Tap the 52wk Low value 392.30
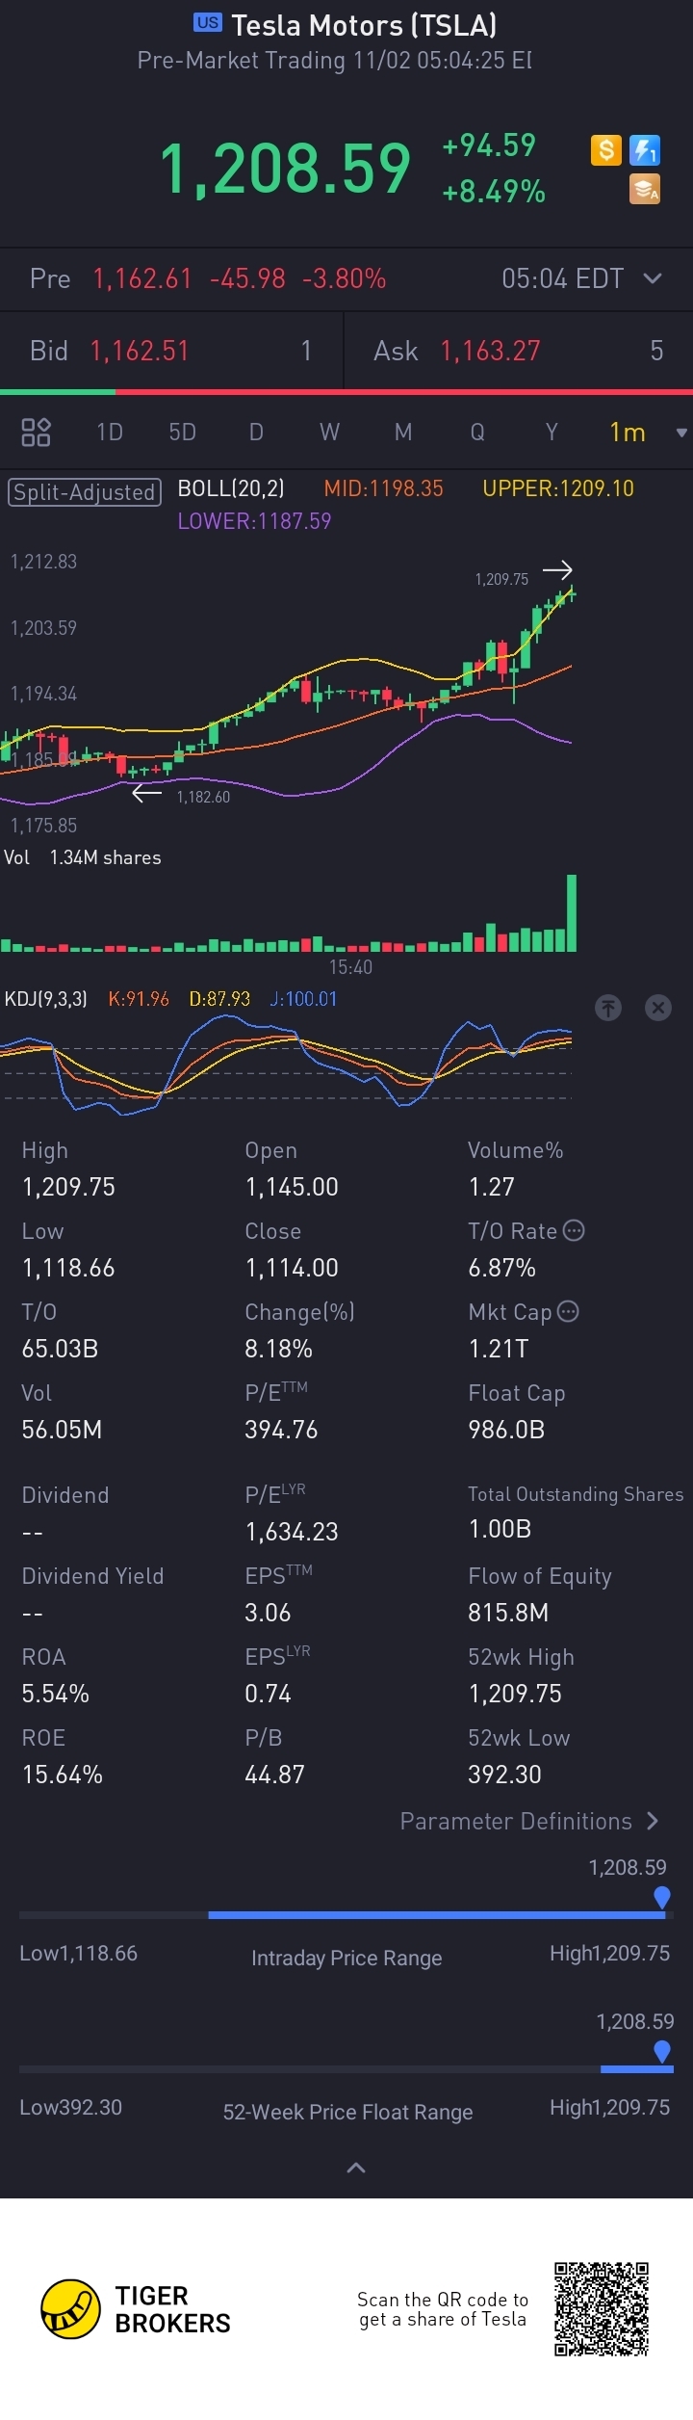Image resolution: width=693 pixels, height=2420 pixels. pyautogui.click(x=504, y=1775)
